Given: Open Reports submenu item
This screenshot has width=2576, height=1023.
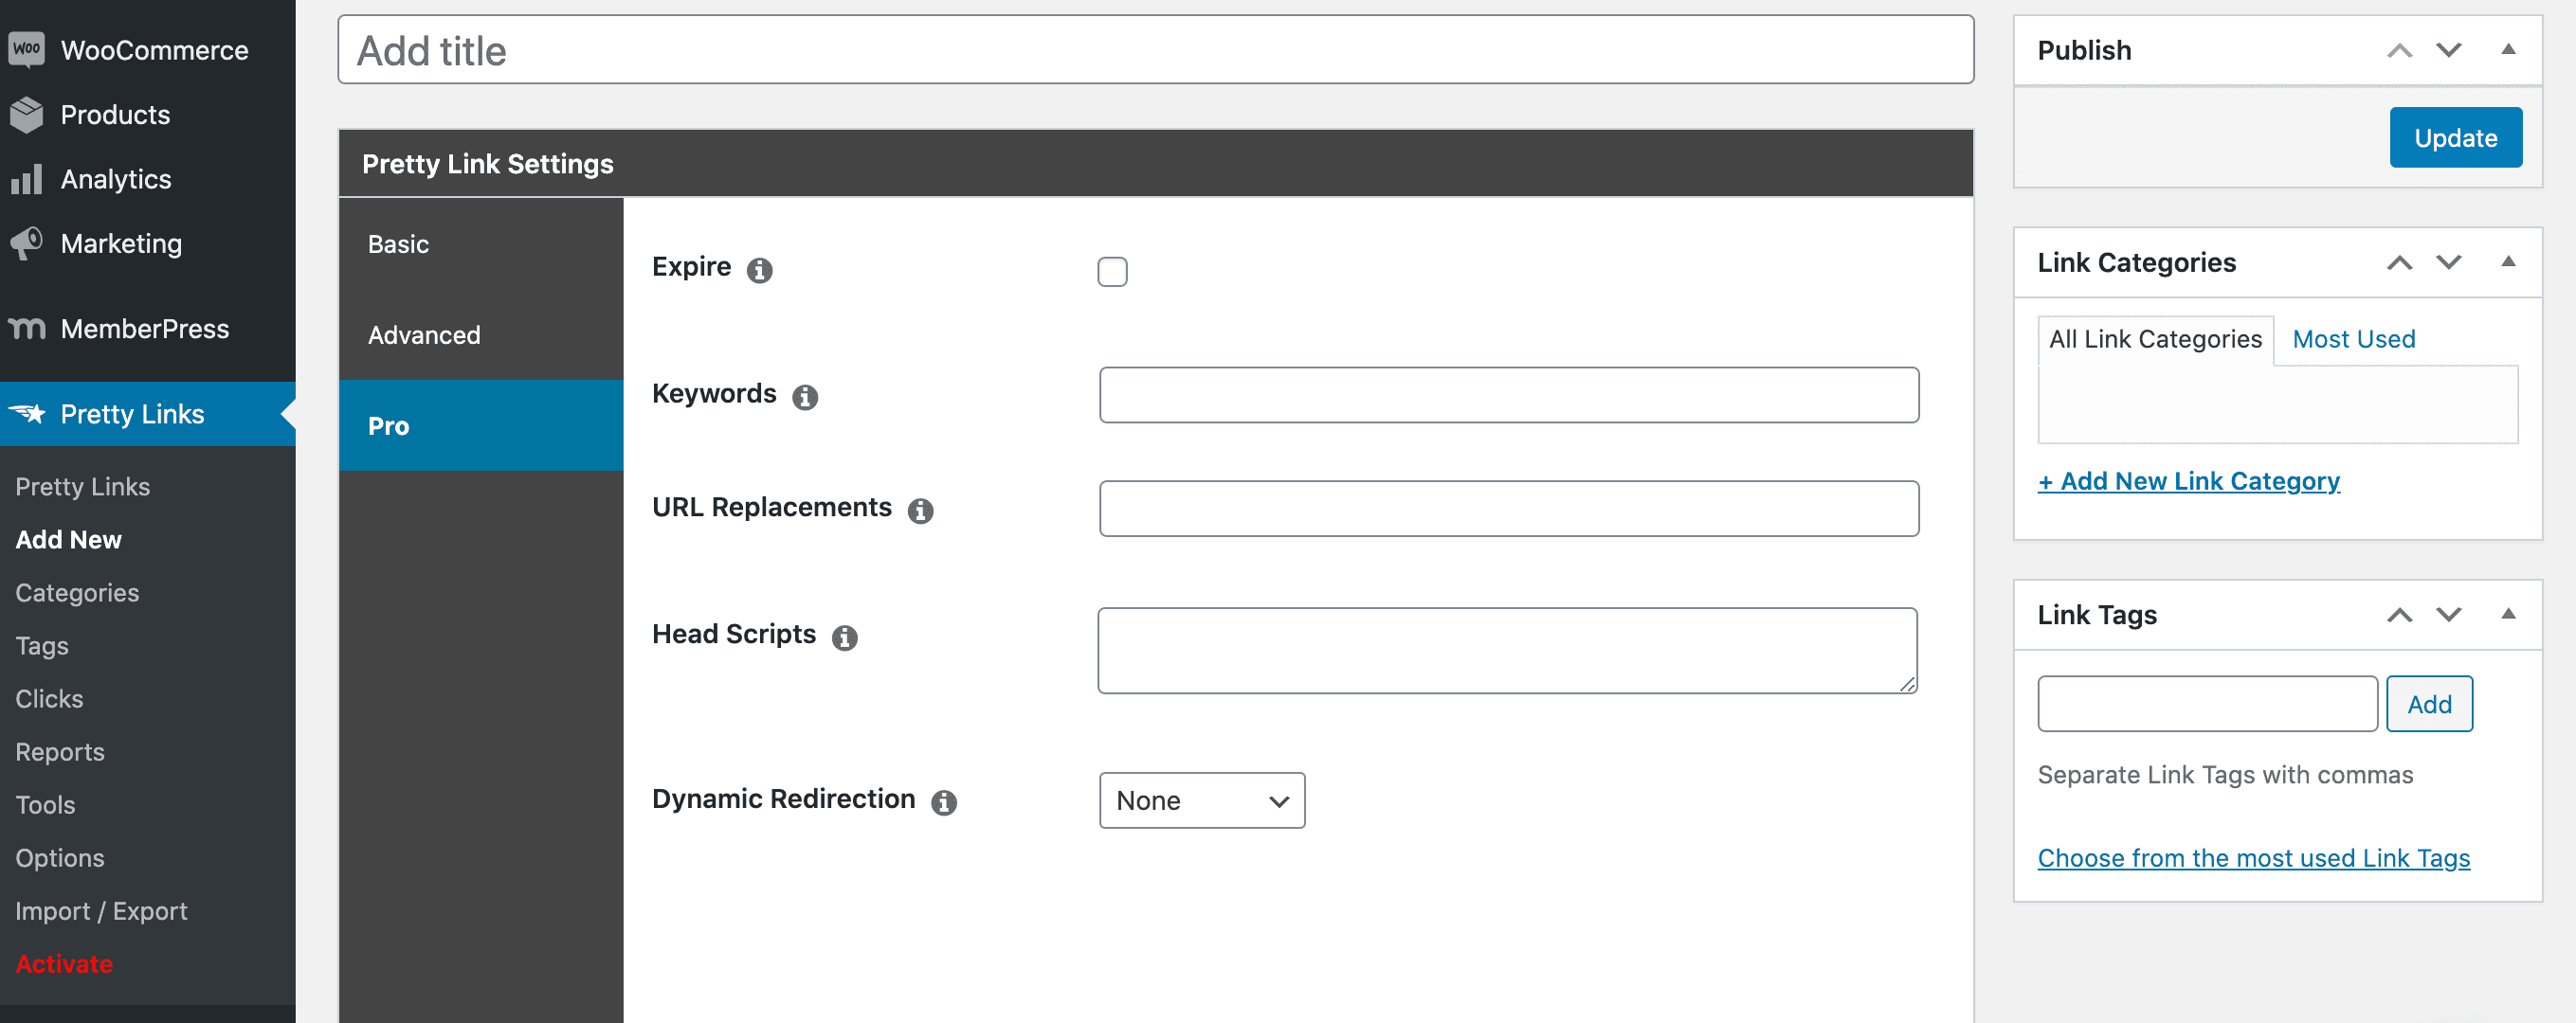Looking at the screenshot, I should [60, 751].
